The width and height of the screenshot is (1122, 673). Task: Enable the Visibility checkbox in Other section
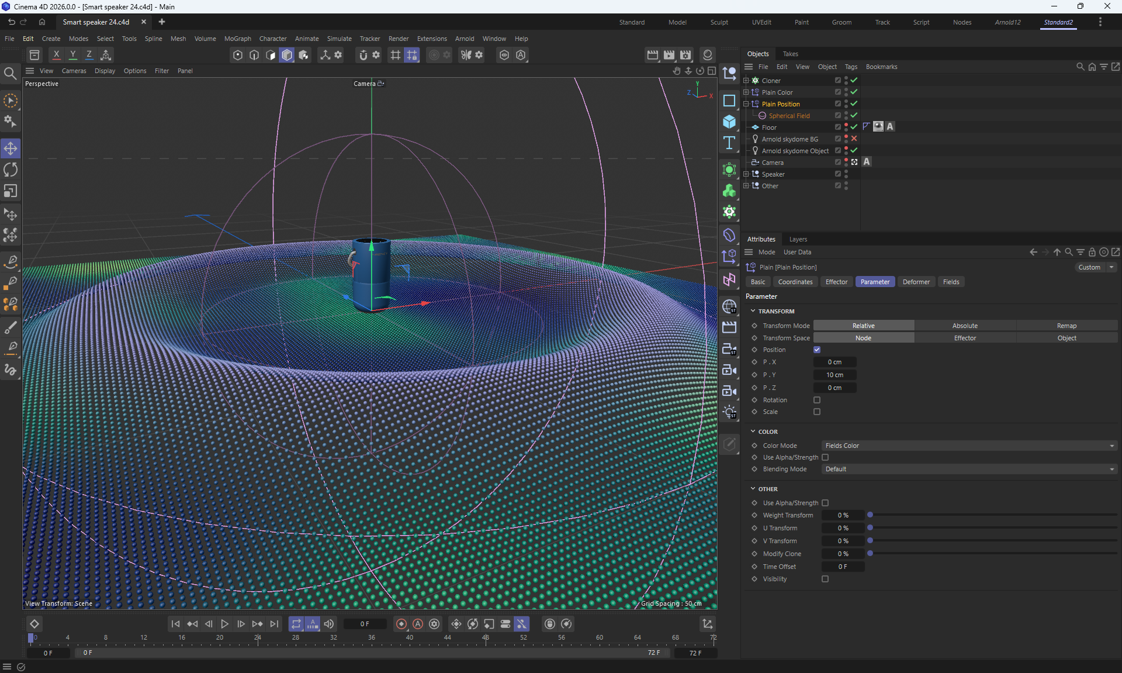pyautogui.click(x=825, y=579)
